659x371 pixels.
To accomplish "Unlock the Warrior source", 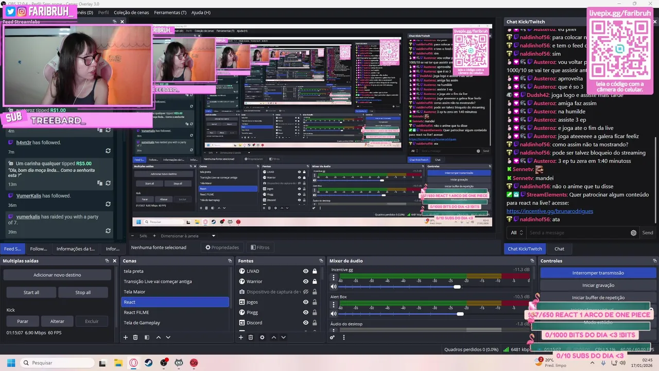I will tap(315, 281).
